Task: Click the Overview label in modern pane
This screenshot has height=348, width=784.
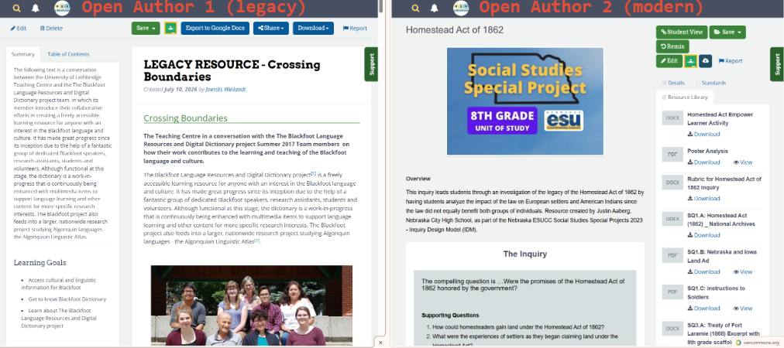Action: (x=418, y=179)
